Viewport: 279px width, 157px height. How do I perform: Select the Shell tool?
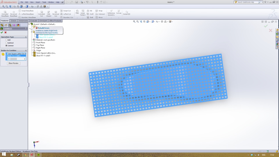(x=90, y=17)
